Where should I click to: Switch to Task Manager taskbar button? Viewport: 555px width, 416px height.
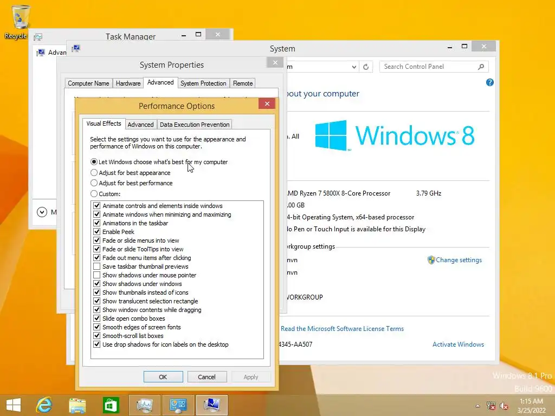(x=144, y=405)
